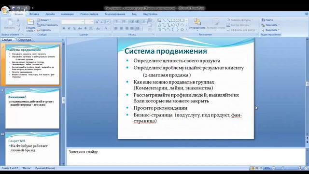Select the Секрет №1 slide thumbnail
This screenshot has width=309, height=174.
click(x=32, y=149)
